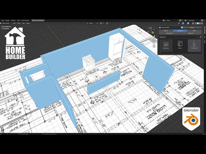Select the Dishwasher thumbnail

pos(166,45)
